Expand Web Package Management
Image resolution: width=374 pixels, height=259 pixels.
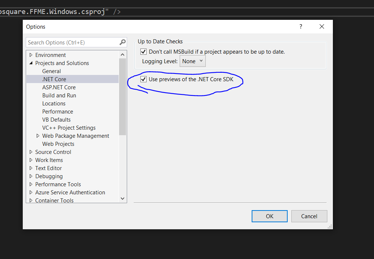[38, 136]
